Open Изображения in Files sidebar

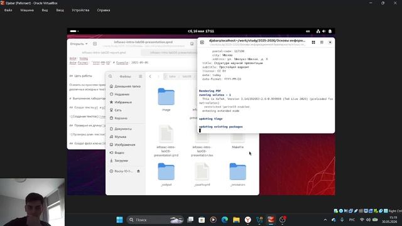[125, 145]
